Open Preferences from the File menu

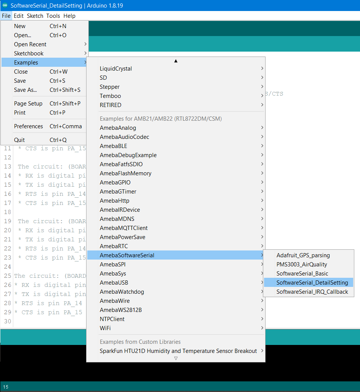click(x=44, y=126)
